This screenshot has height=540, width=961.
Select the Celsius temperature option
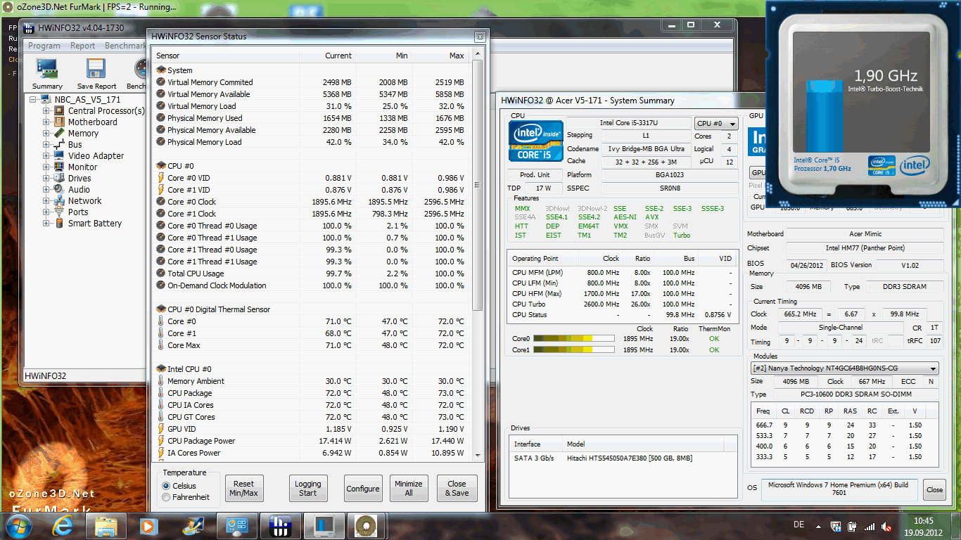[166, 486]
